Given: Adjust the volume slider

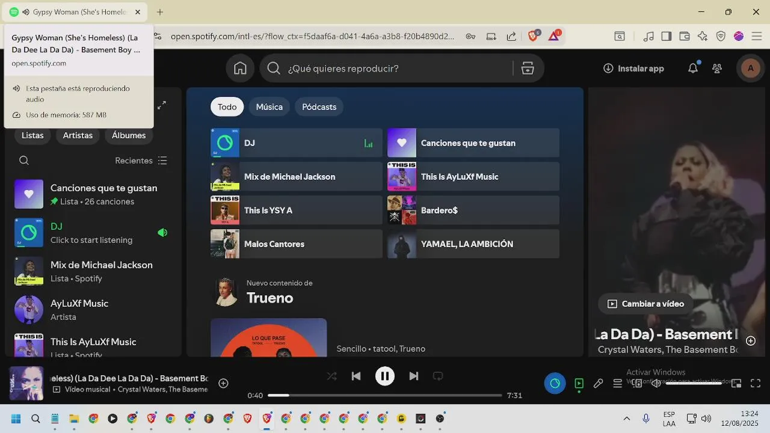Looking at the screenshot, I should tap(694, 383).
